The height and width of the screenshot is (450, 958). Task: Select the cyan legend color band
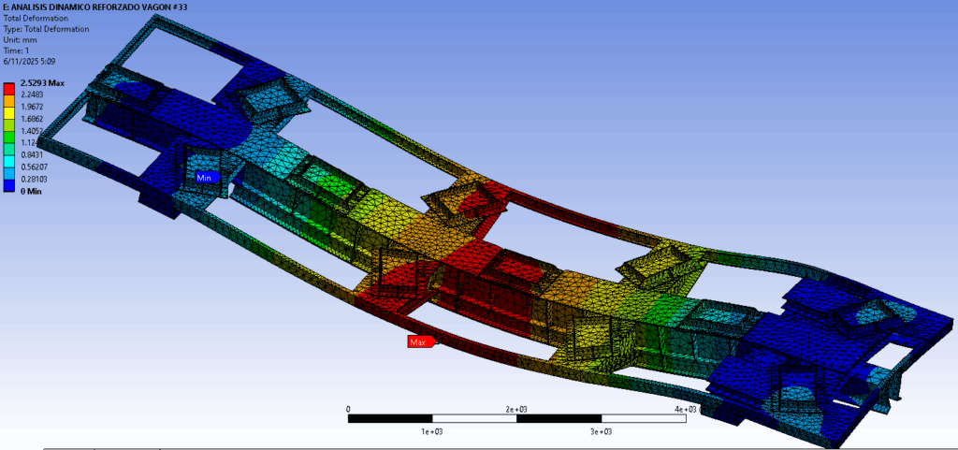click(9, 161)
